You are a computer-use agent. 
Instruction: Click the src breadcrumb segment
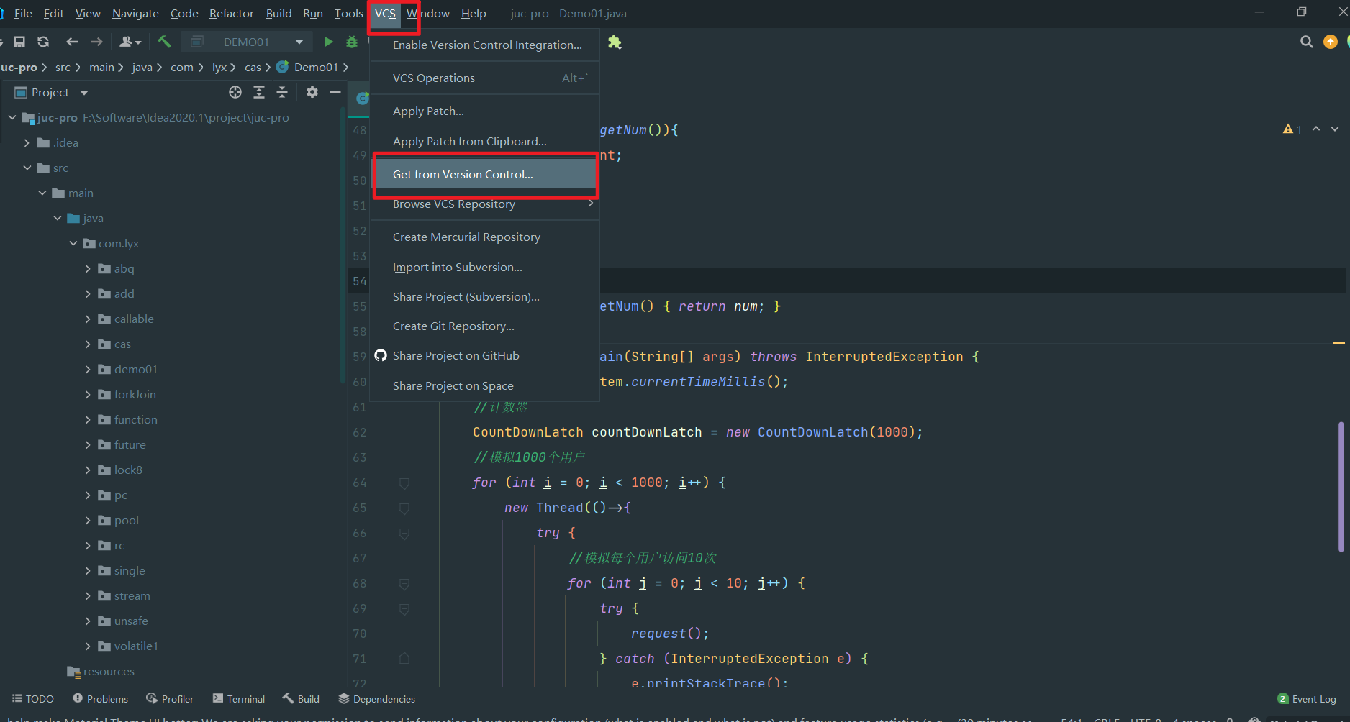[x=63, y=67]
